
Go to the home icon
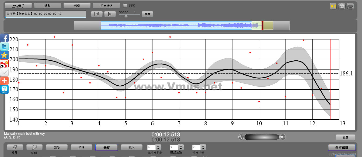(342, 6)
